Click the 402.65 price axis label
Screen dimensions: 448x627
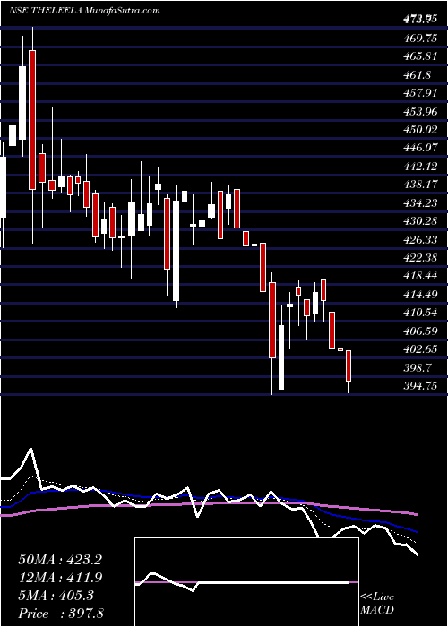(x=419, y=349)
